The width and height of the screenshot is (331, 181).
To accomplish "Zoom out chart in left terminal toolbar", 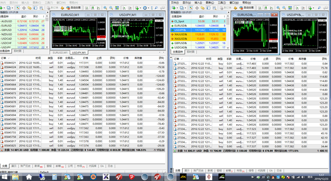I will pos(111,8).
